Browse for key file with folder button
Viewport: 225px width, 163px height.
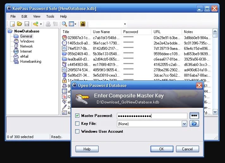coord(194,124)
